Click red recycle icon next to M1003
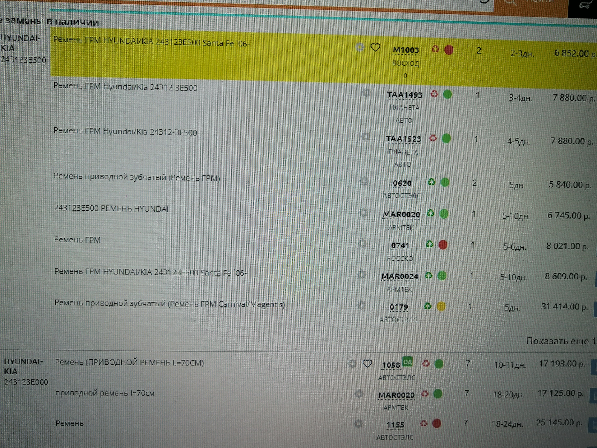 [435, 49]
